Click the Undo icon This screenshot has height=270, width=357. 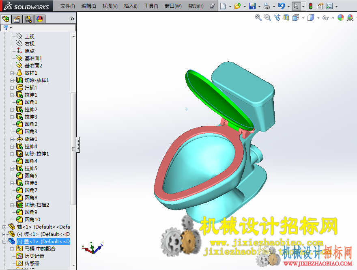coord(282,6)
